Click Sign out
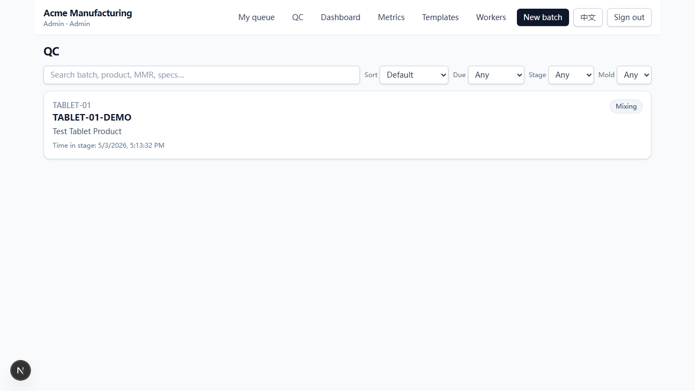This screenshot has height=391, width=695. coord(629,17)
